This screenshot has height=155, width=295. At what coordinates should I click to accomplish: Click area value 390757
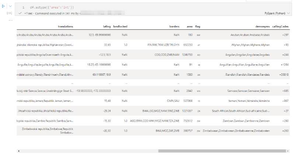(188, 131)
